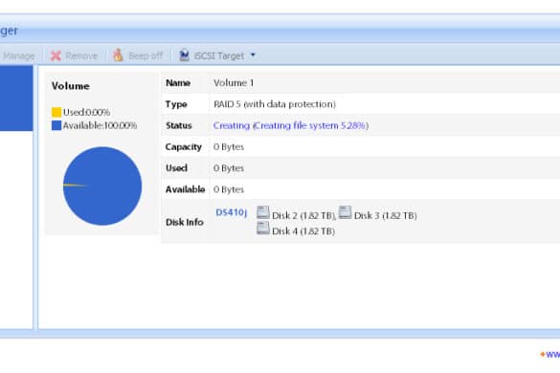Click the 'Status' row label
560x373 pixels.
click(179, 125)
